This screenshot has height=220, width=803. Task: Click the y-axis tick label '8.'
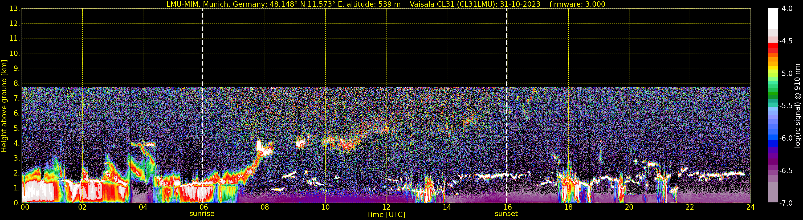tap(17, 84)
